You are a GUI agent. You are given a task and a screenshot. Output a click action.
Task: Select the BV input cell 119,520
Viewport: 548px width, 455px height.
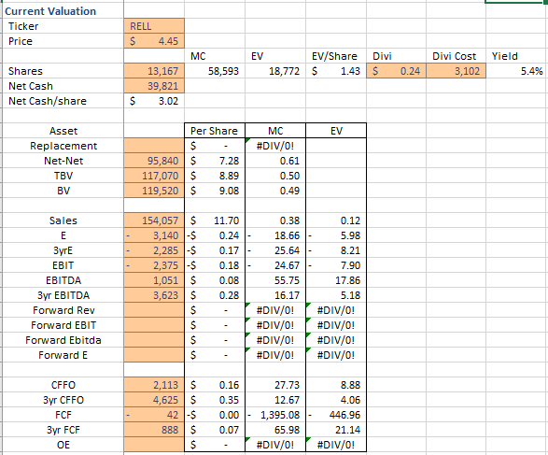point(154,191)
